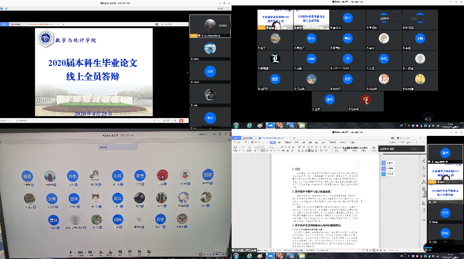The width and height of the screenshot is (464, 259).
Task: Open the manage members icon in photographed meeting toolbar
Action: [x=110, y=252]
